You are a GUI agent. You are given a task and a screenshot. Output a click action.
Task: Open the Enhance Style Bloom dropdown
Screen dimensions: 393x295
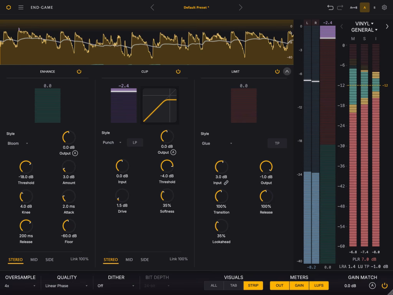[x=18, y=144]
